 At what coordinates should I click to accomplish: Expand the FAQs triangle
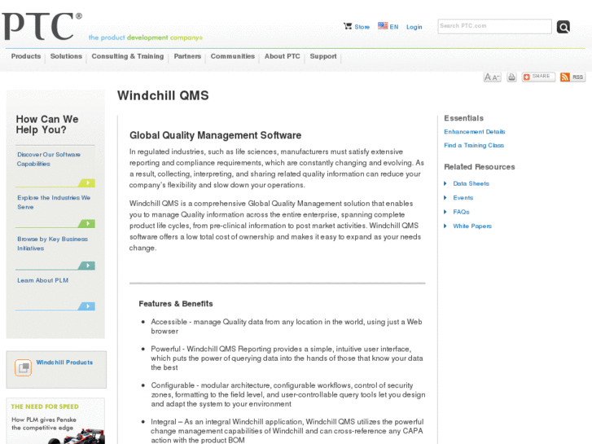(445, 212)
